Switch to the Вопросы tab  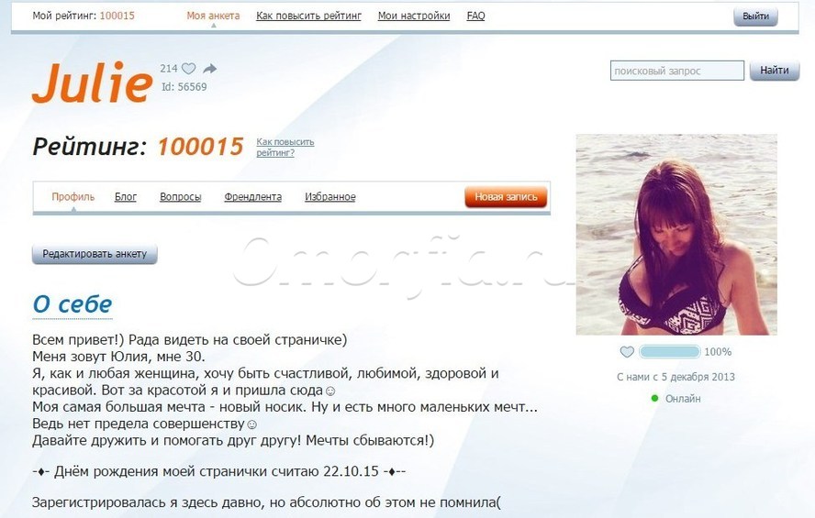tap(181, 197)
